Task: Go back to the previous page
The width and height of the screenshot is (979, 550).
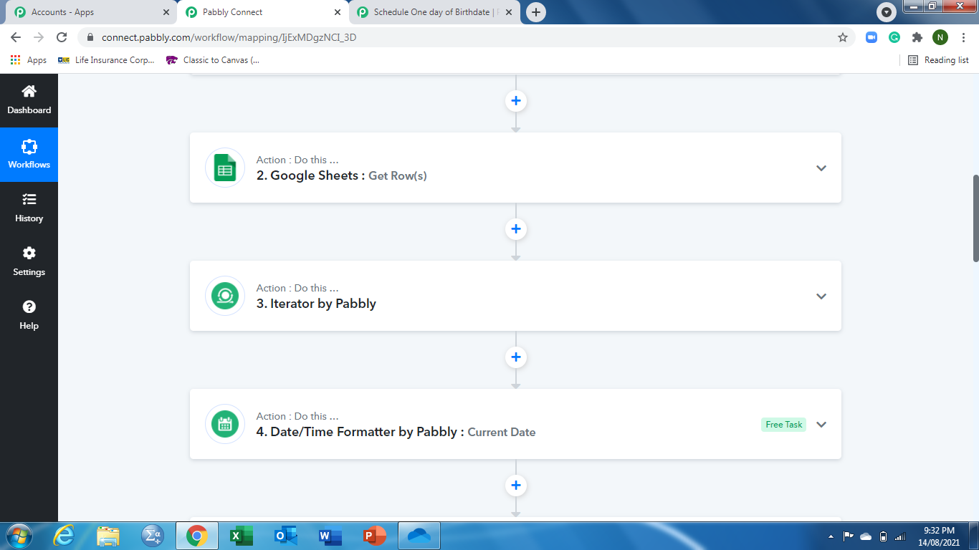Action: point(16,37)
